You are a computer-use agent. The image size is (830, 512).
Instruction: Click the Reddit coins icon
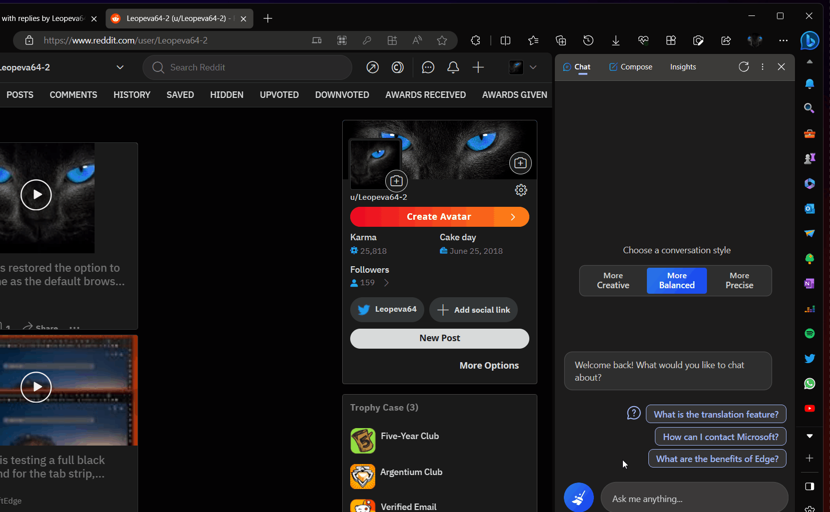tap(398, 67)
